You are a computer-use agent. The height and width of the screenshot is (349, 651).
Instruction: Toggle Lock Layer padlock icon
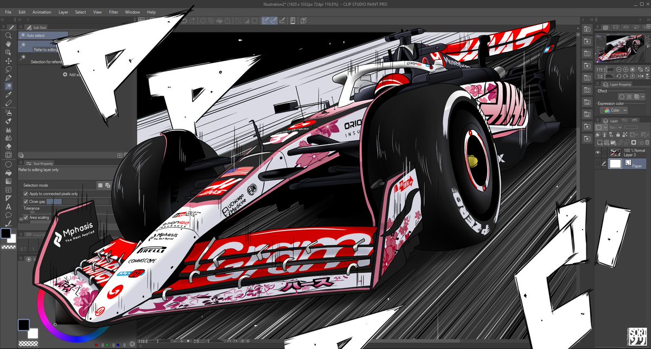617,135
